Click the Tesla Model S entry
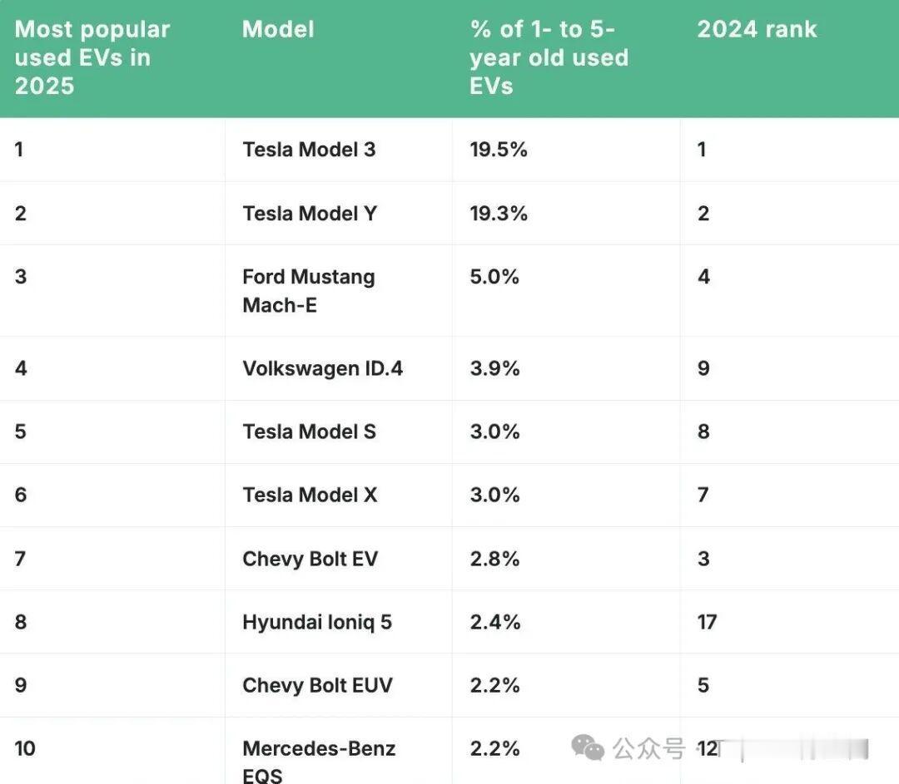This screenshot has height=784, width=899. click(x=309, y=431)
